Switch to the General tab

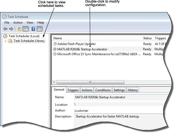59,90
